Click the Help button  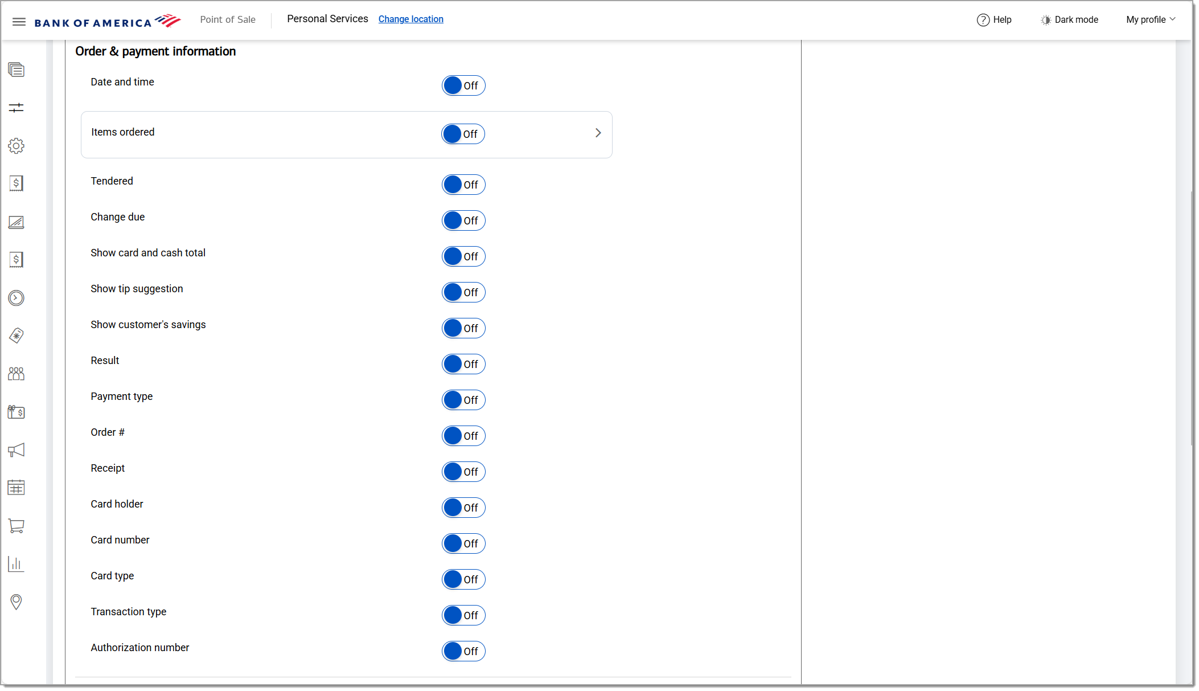[994, 19]
